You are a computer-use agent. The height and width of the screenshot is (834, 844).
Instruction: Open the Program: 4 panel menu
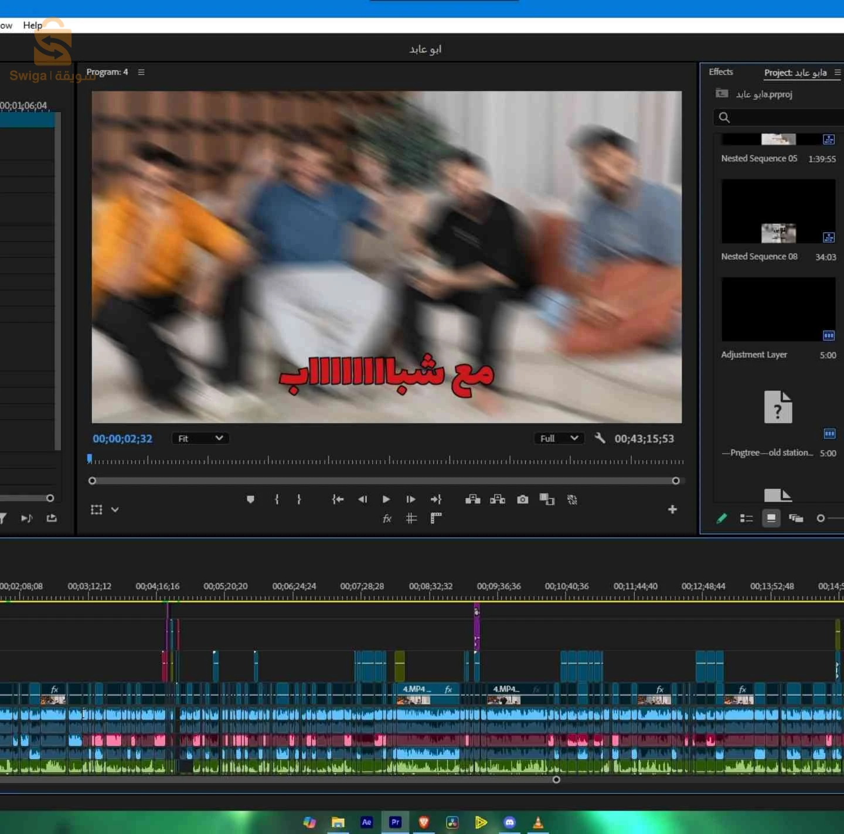tap(141, 72)
